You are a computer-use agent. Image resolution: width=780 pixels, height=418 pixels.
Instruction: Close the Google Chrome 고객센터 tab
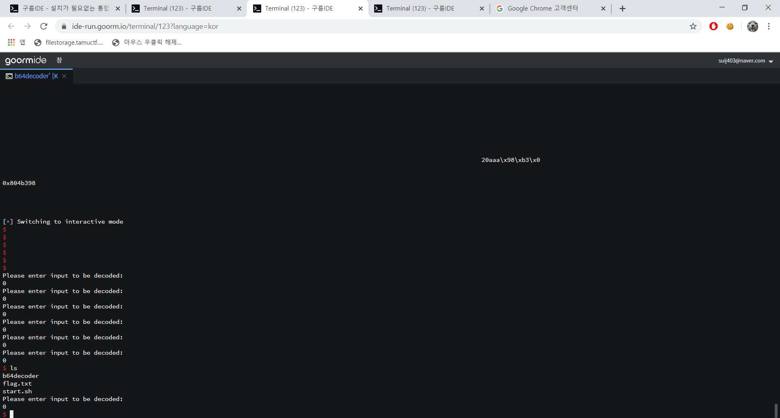(x=603, y=9)
